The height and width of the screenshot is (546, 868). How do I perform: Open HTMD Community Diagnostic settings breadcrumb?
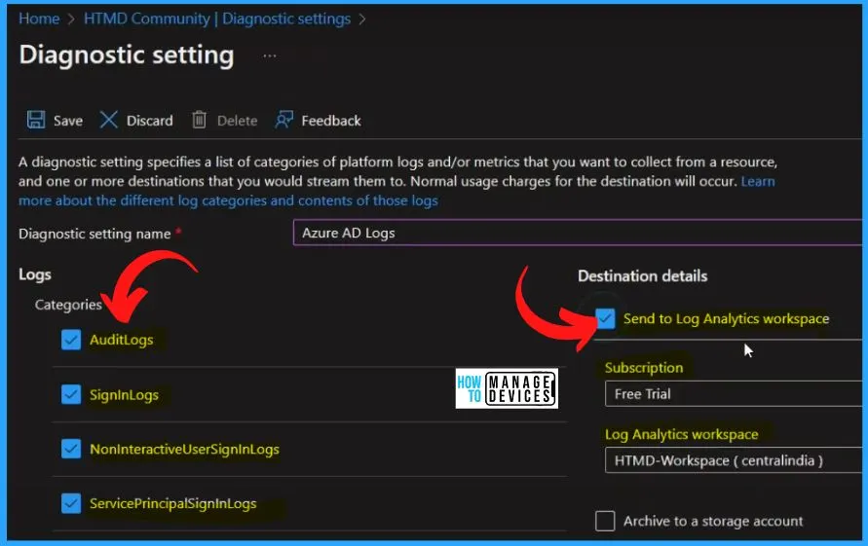pyautogui.click(x=217, y=18)
